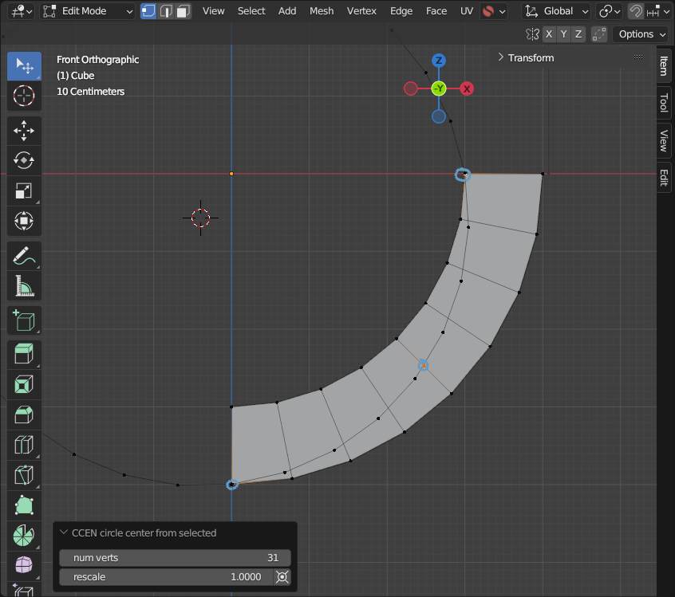Open the UV menu
Screen dimensions: 675x597
click(x=467, y=11)
